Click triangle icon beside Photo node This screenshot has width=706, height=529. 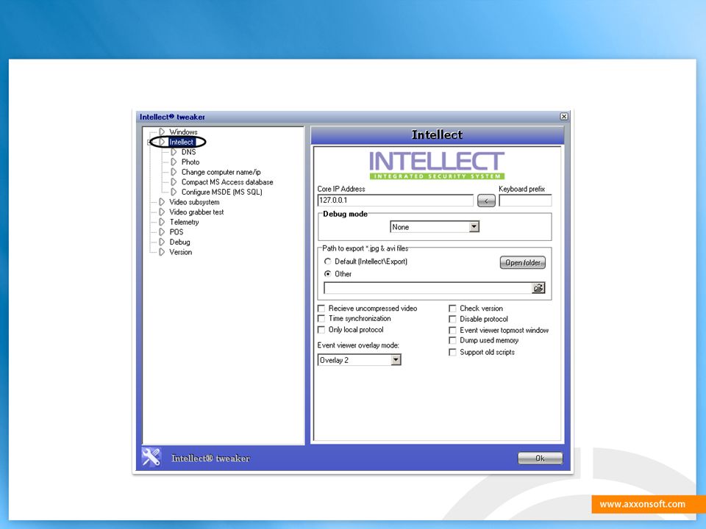point(174,162)
